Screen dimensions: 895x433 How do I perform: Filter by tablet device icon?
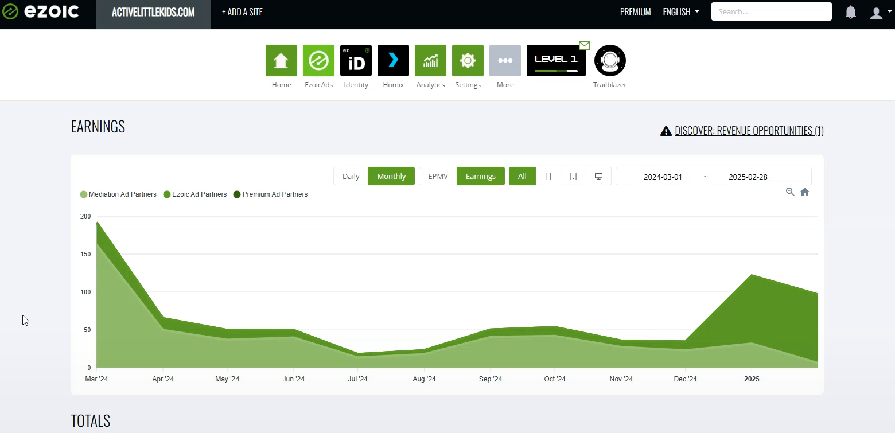click(573, 176)
